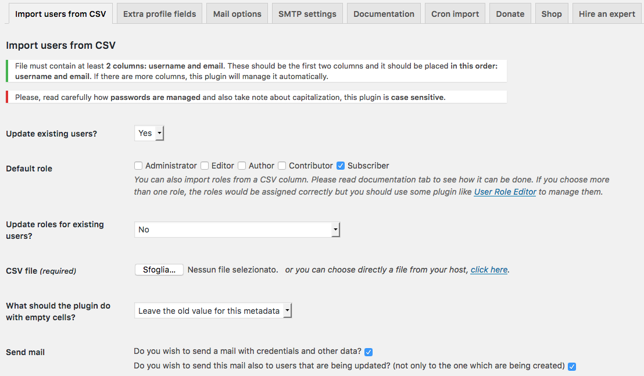Disable sending mail with credentials checkbox
The height and width of the screenshot is (376, 644).
[368, 352]
